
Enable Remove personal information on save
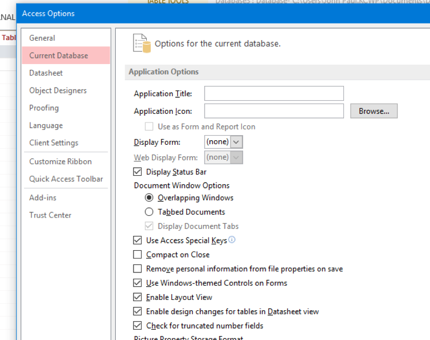tap(138, 268)
